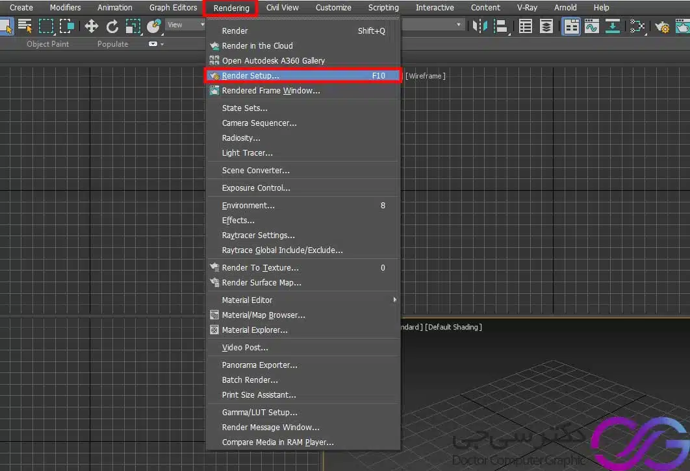Open Schematic View icon
Viewport: 690px width, 471px height.
(637, 27)
